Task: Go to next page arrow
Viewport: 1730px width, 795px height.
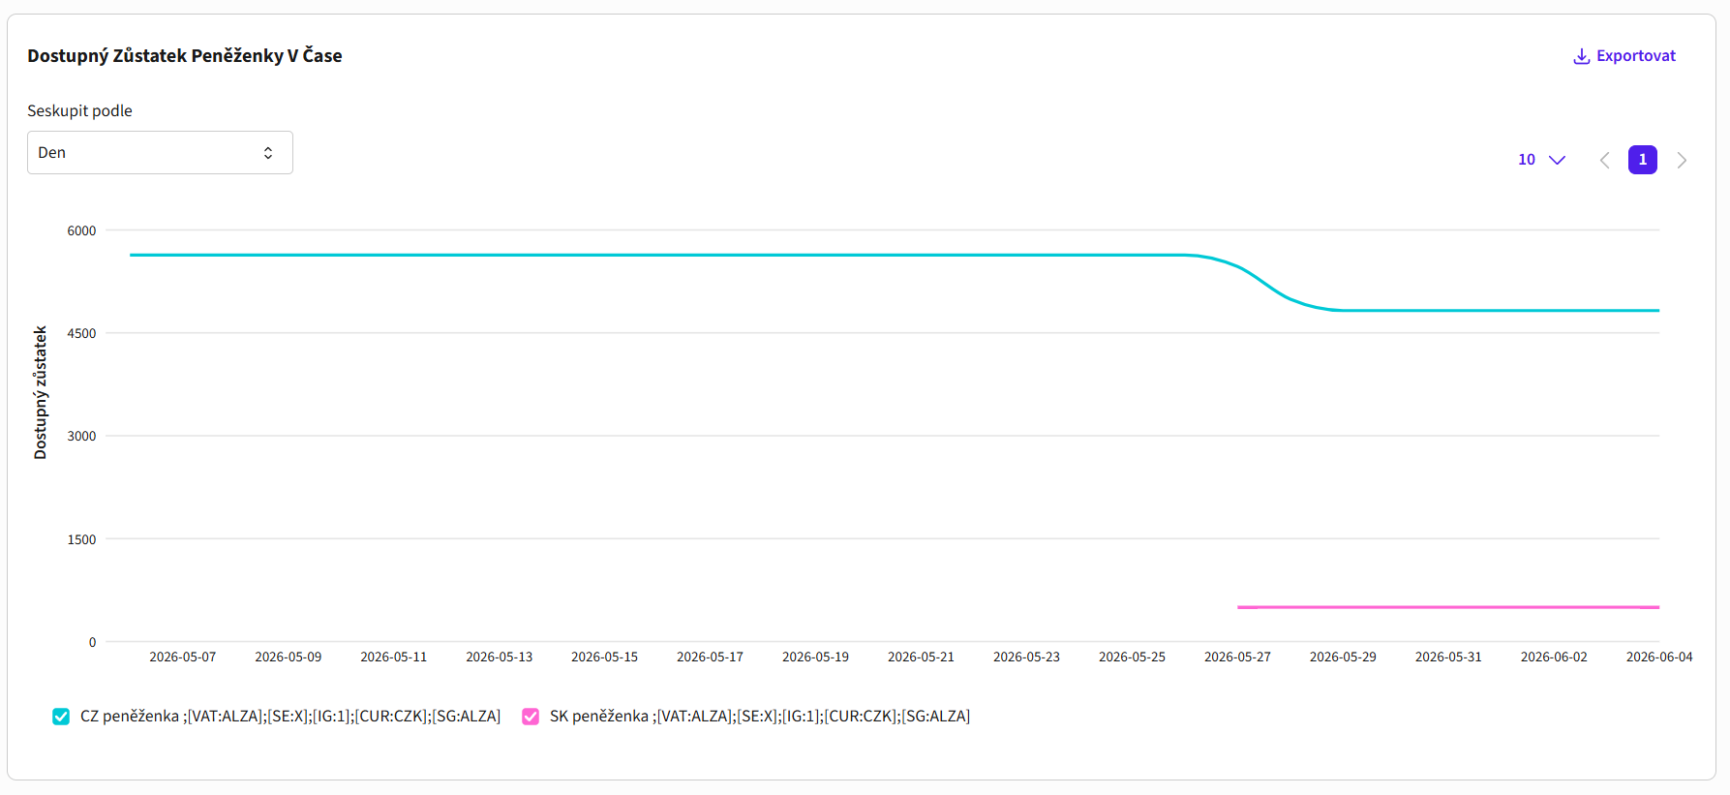Action: 1682,160
